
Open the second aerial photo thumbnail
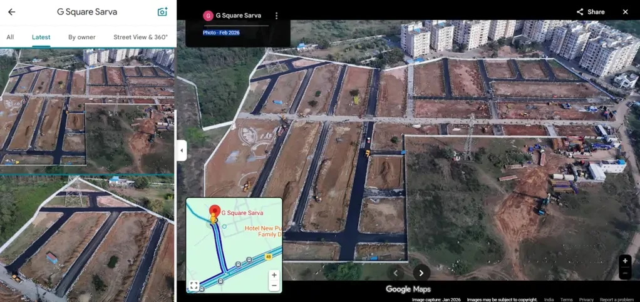point(87,238)
